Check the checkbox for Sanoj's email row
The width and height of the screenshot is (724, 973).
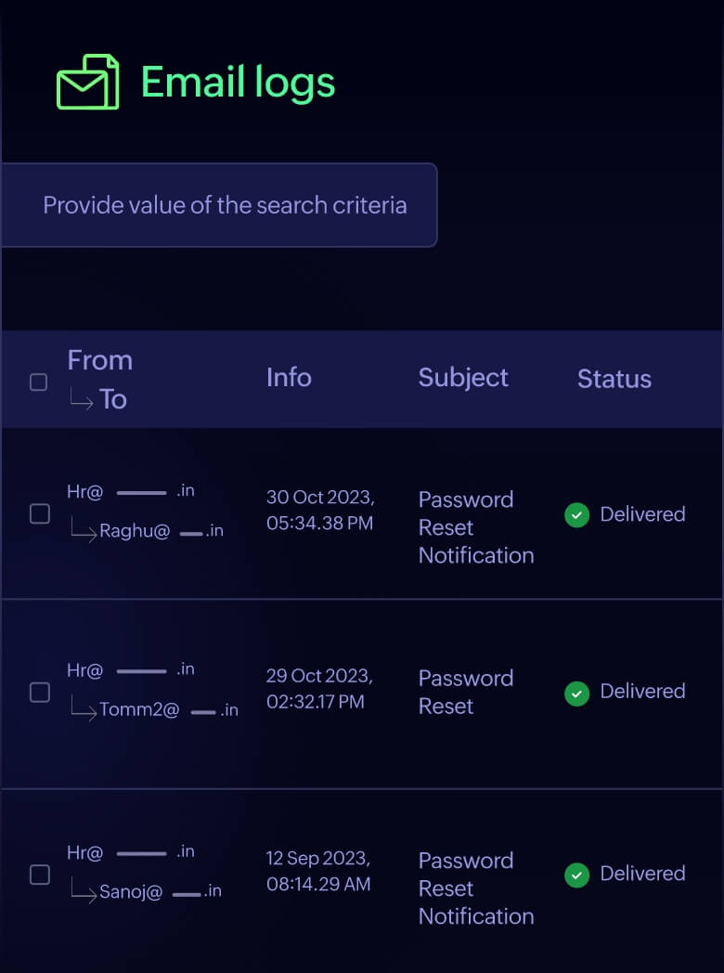tap(40, 875)
